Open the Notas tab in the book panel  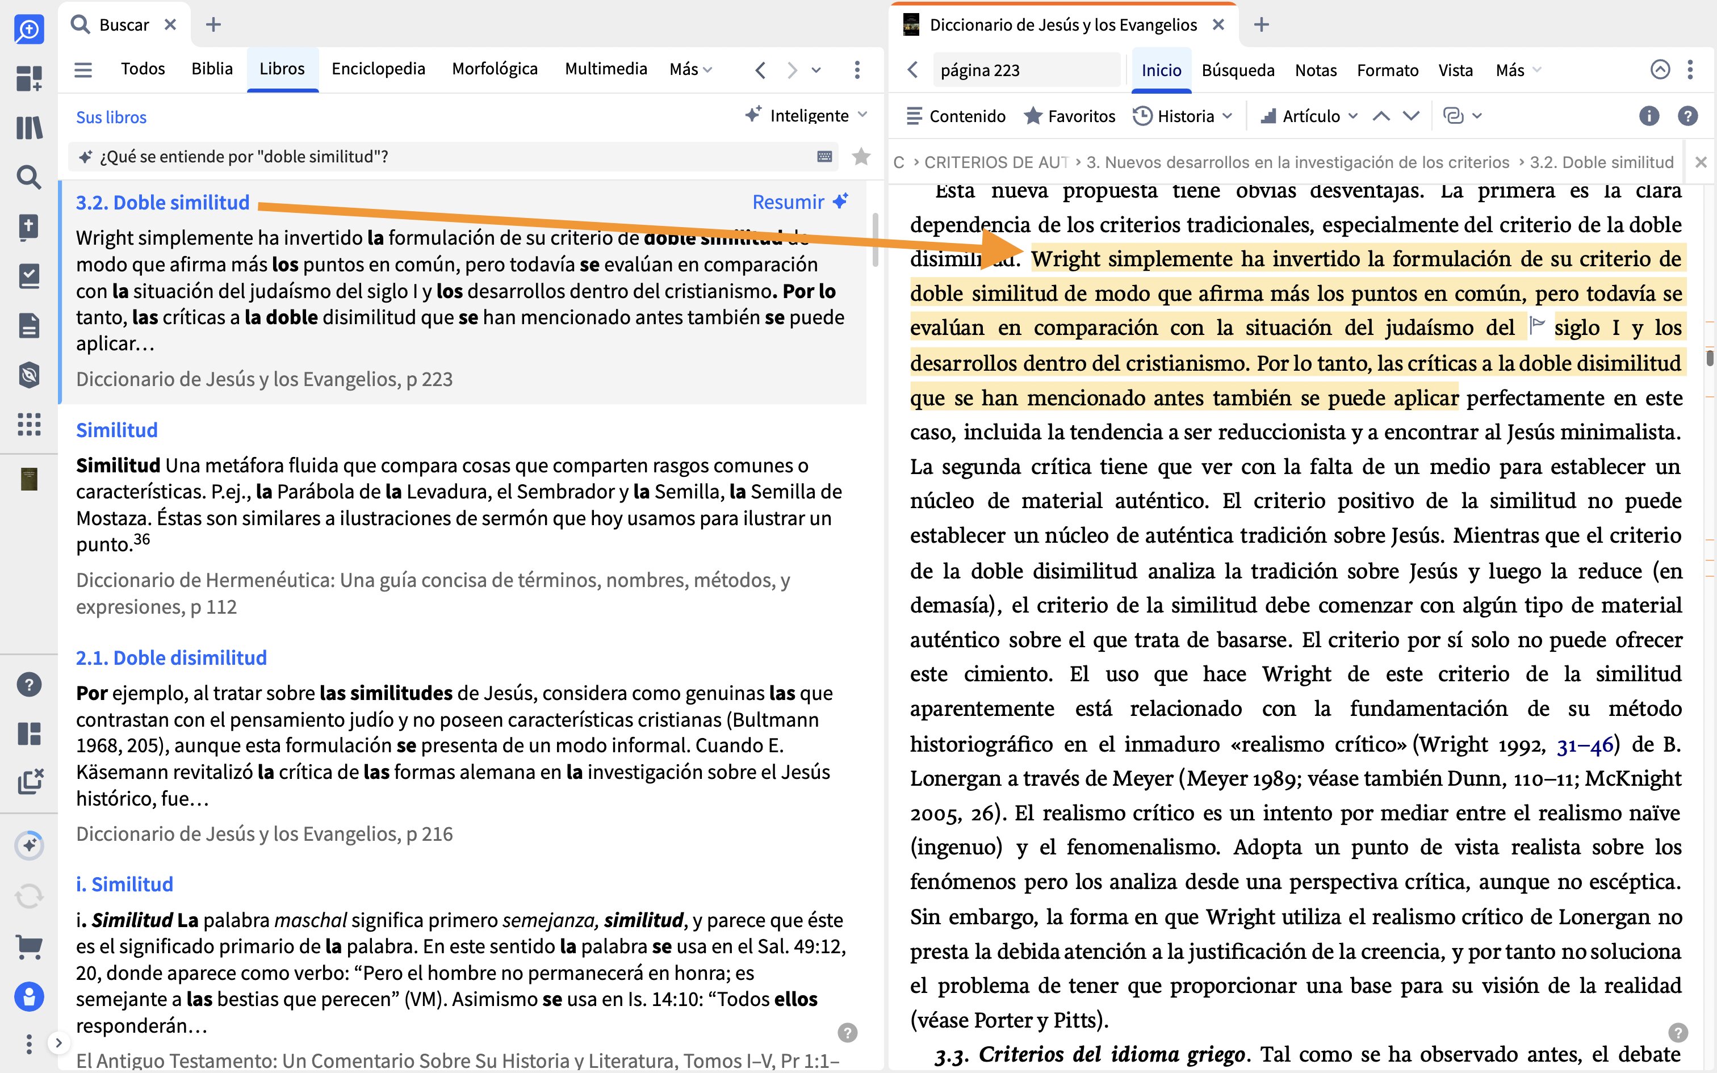point(1316,70)
